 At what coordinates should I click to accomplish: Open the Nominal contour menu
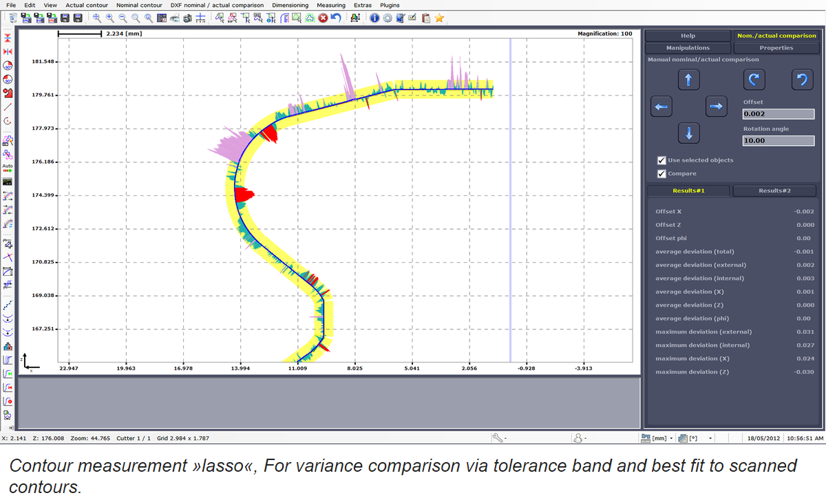click(x=139, y=5)
